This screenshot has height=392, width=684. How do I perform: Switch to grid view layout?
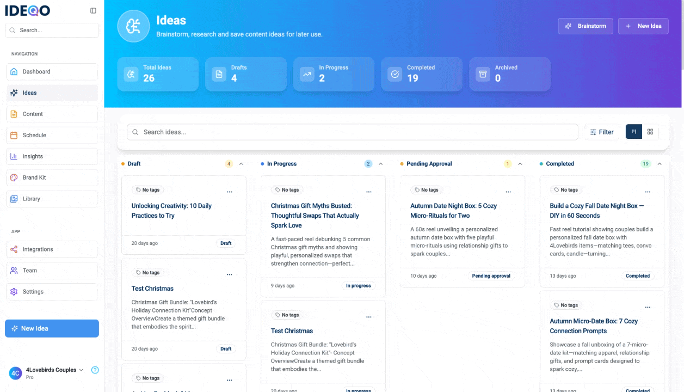650,131
